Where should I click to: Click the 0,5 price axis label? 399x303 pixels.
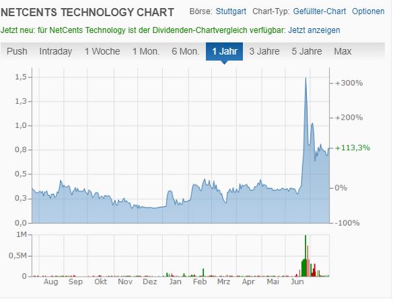[21, 174]
